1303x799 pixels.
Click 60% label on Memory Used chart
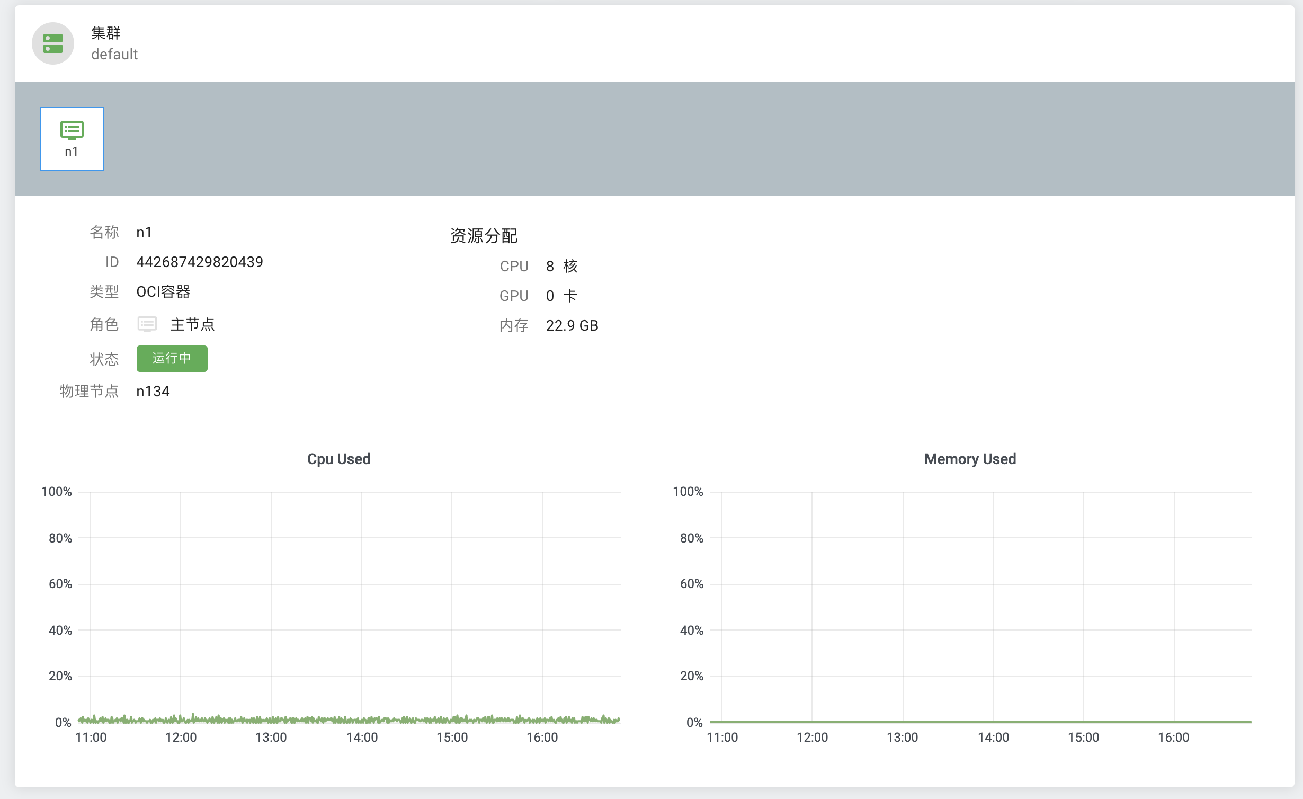(692, 584)
